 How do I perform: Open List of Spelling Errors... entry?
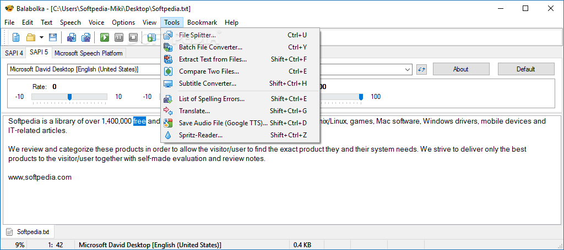tap(240, 99)
